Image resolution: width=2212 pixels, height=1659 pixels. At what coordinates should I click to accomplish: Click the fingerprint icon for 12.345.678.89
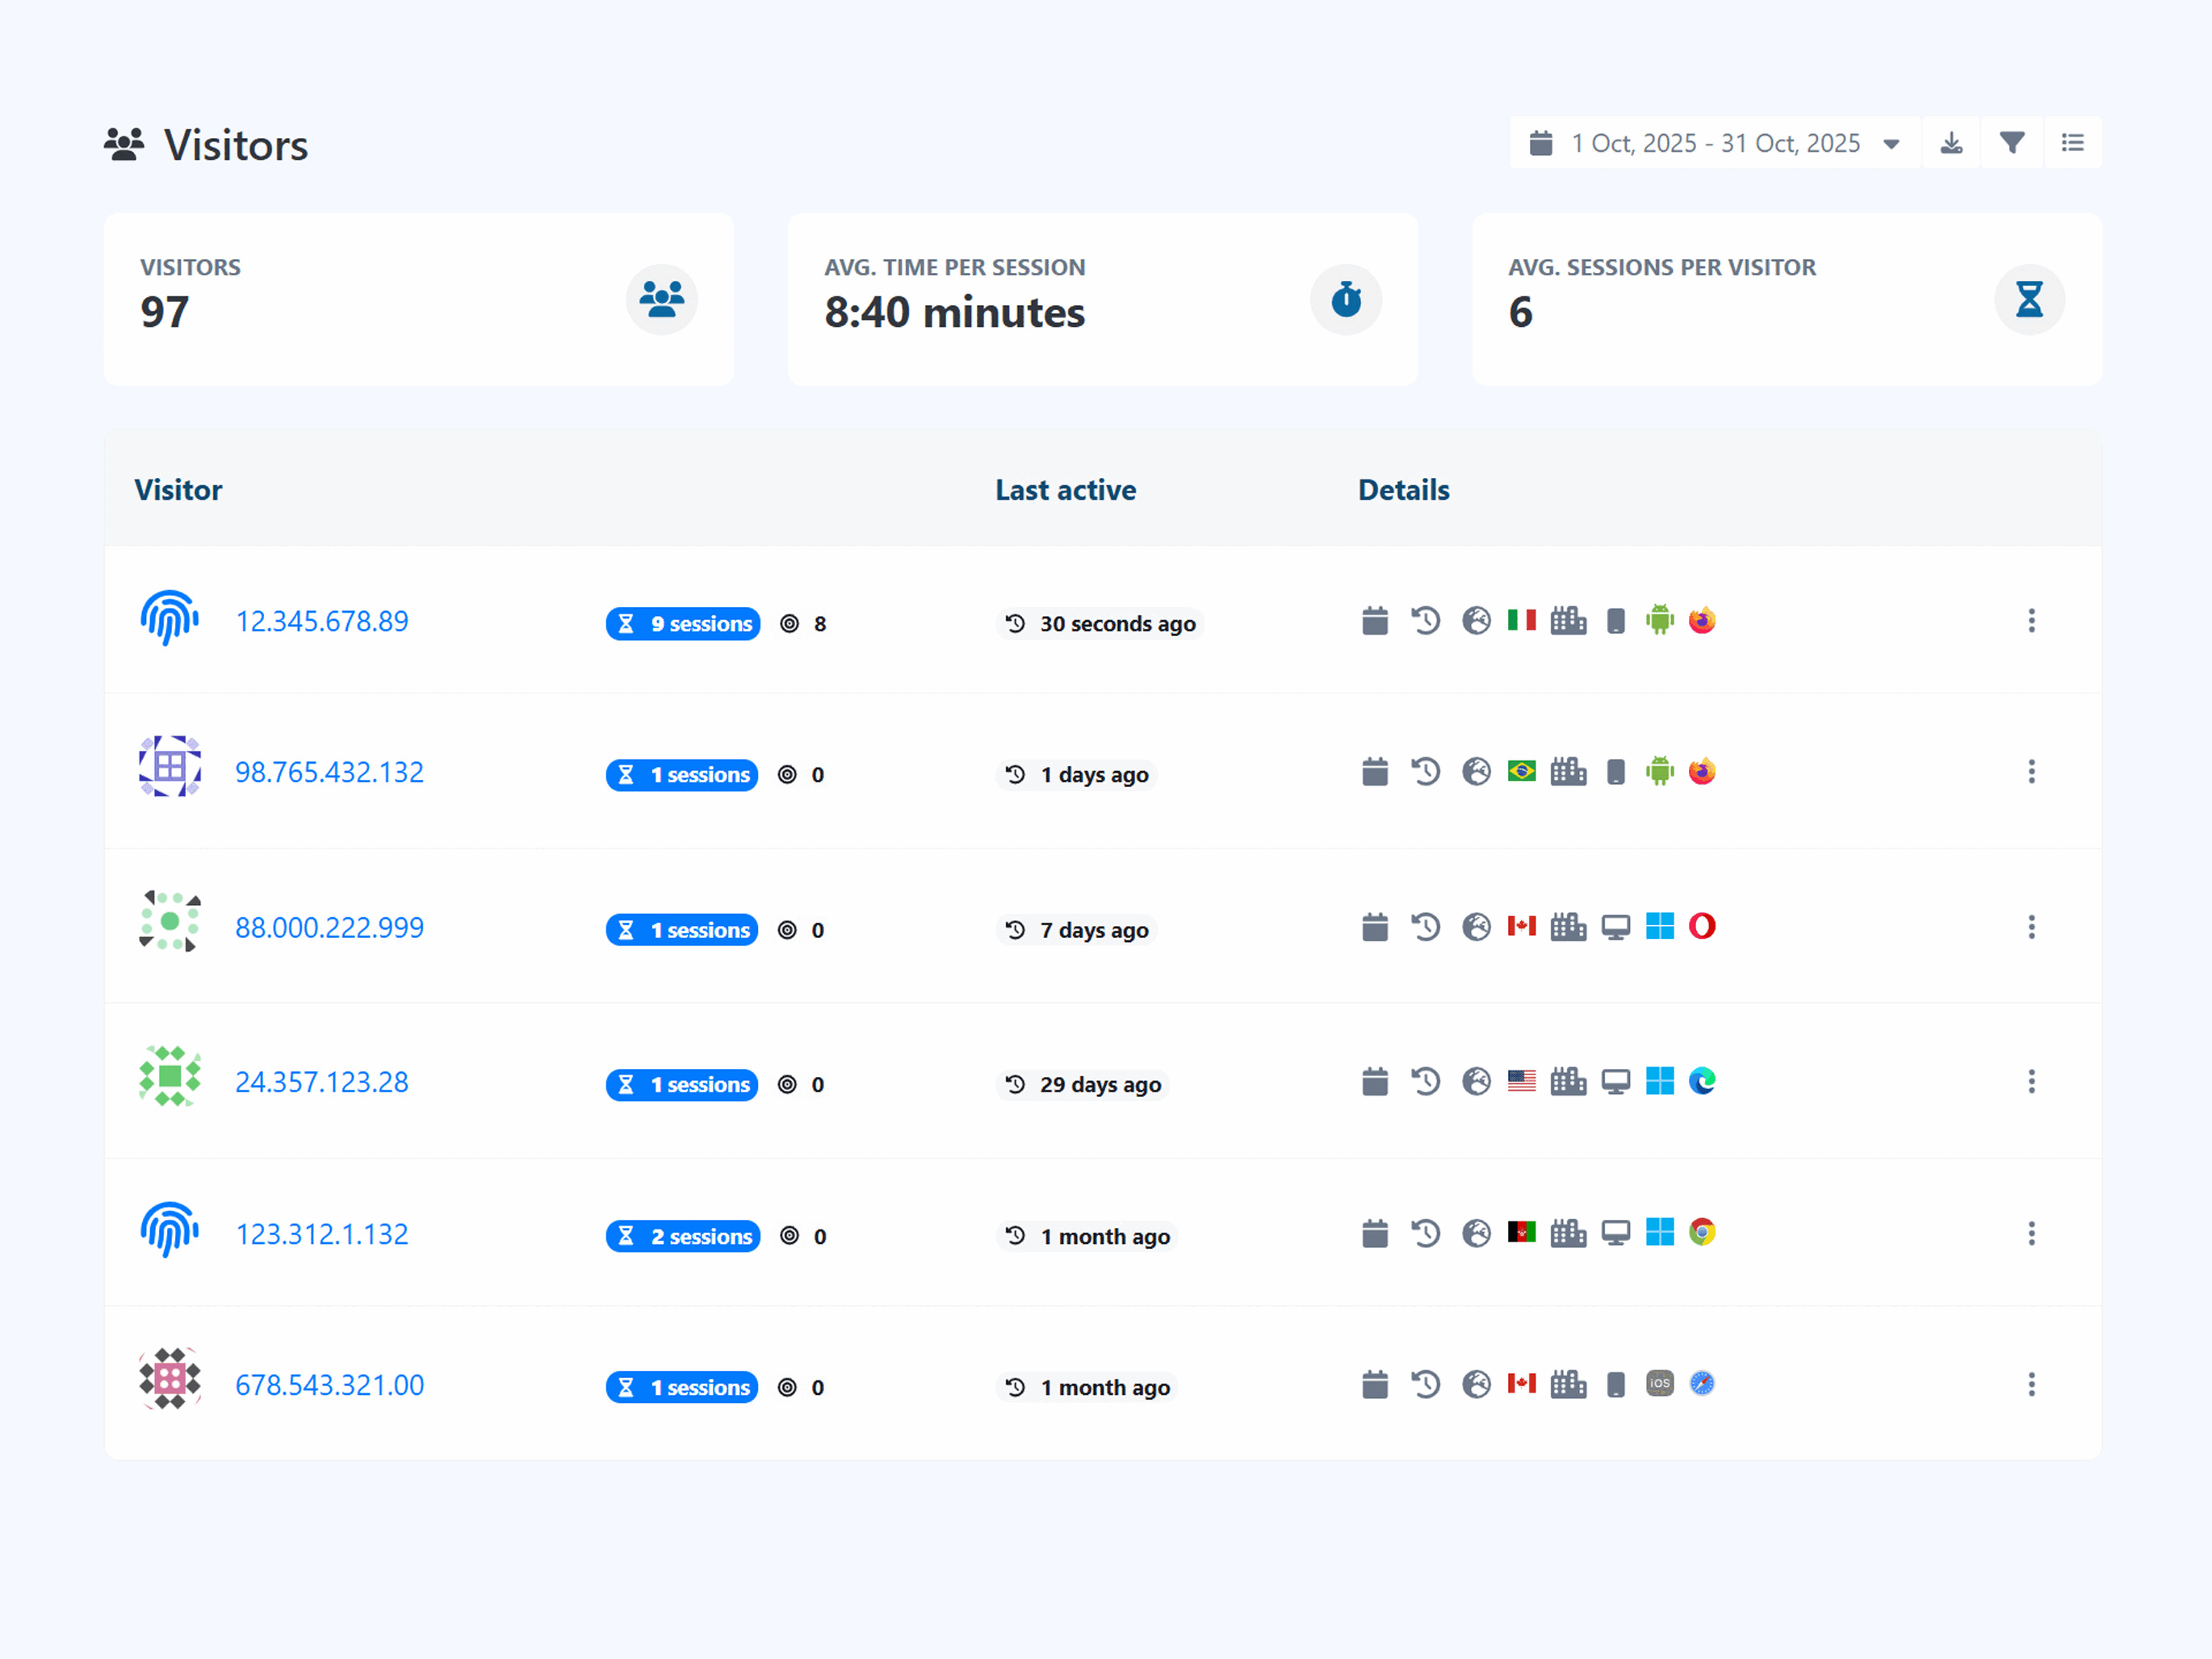(x=169, y=620)
